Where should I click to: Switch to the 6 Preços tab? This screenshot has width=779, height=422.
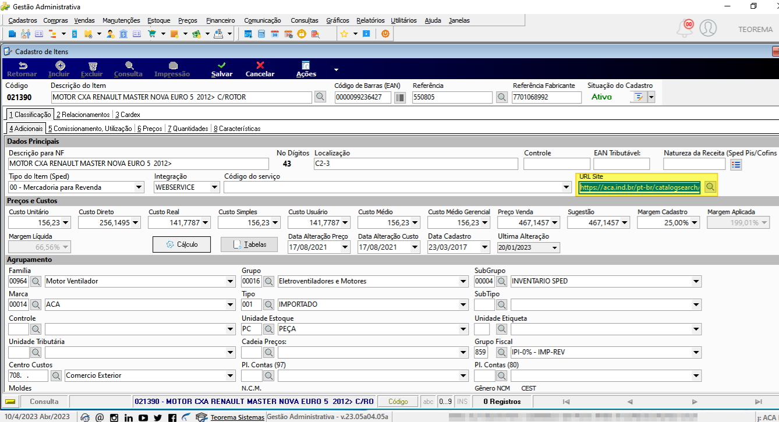pos(150,129)
